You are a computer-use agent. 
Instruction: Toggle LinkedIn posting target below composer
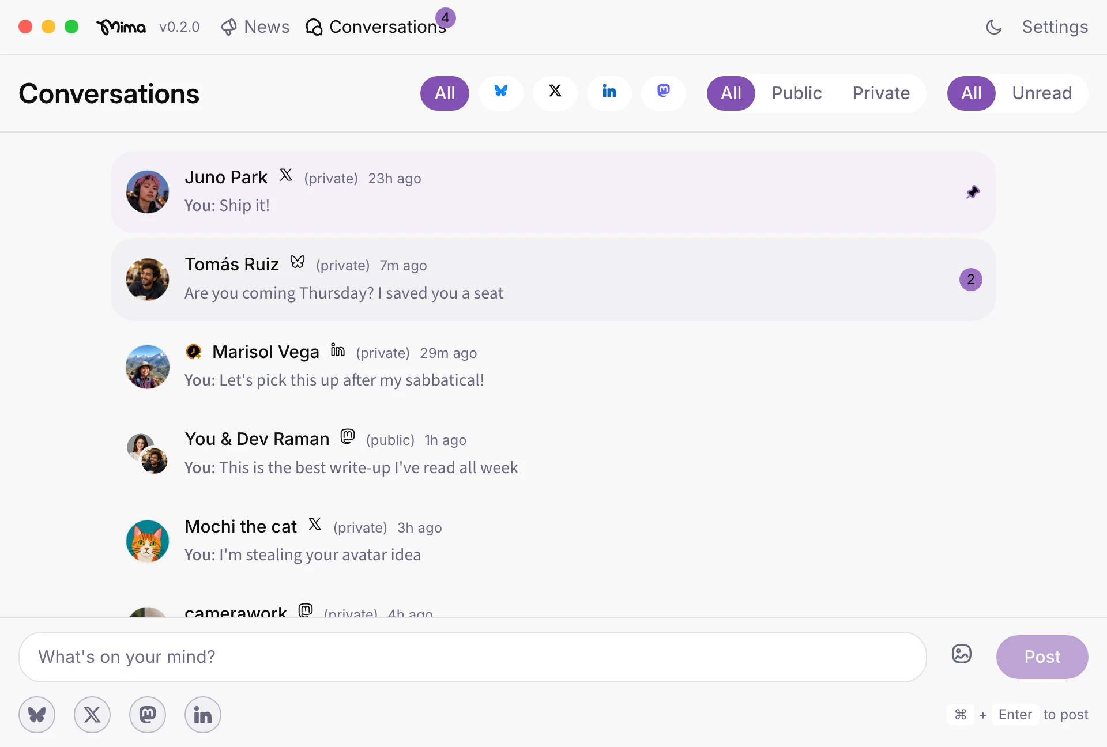[203, 715]
